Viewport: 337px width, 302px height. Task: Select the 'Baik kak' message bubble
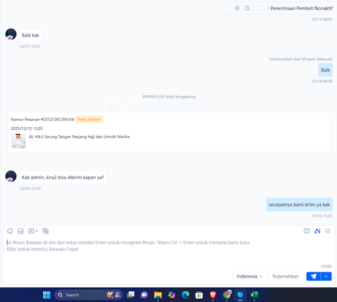[x=30, y=35]
